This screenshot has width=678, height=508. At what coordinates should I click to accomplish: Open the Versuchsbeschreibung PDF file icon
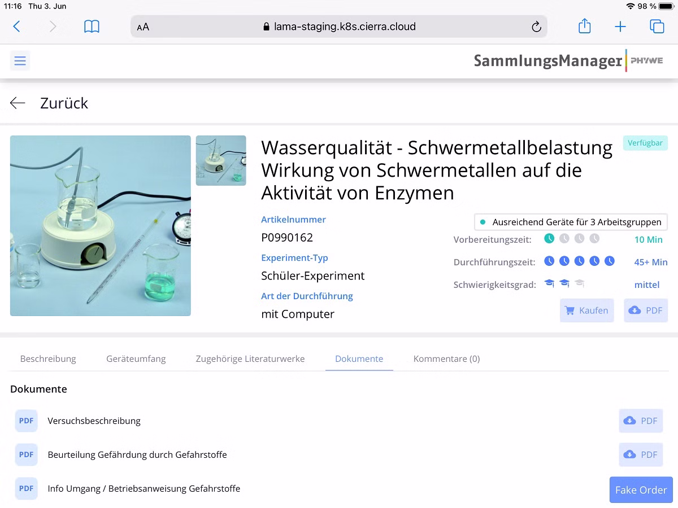click(26, 421)
